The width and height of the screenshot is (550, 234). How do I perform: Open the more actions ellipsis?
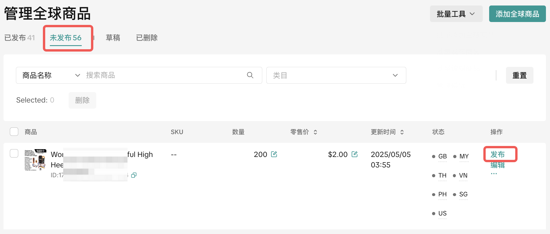coord(494,174)
